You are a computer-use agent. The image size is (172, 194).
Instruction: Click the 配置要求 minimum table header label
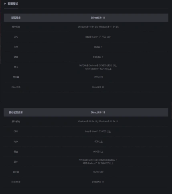pyautogui.click(x=16, y=18)
